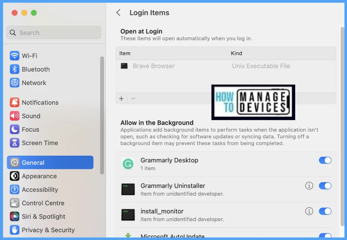Click the General gear icon

pyautogui.click(x=14, y=162)
